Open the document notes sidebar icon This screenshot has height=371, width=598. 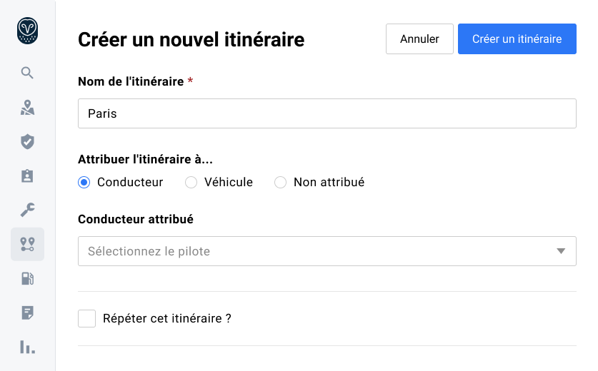point(27,312)
